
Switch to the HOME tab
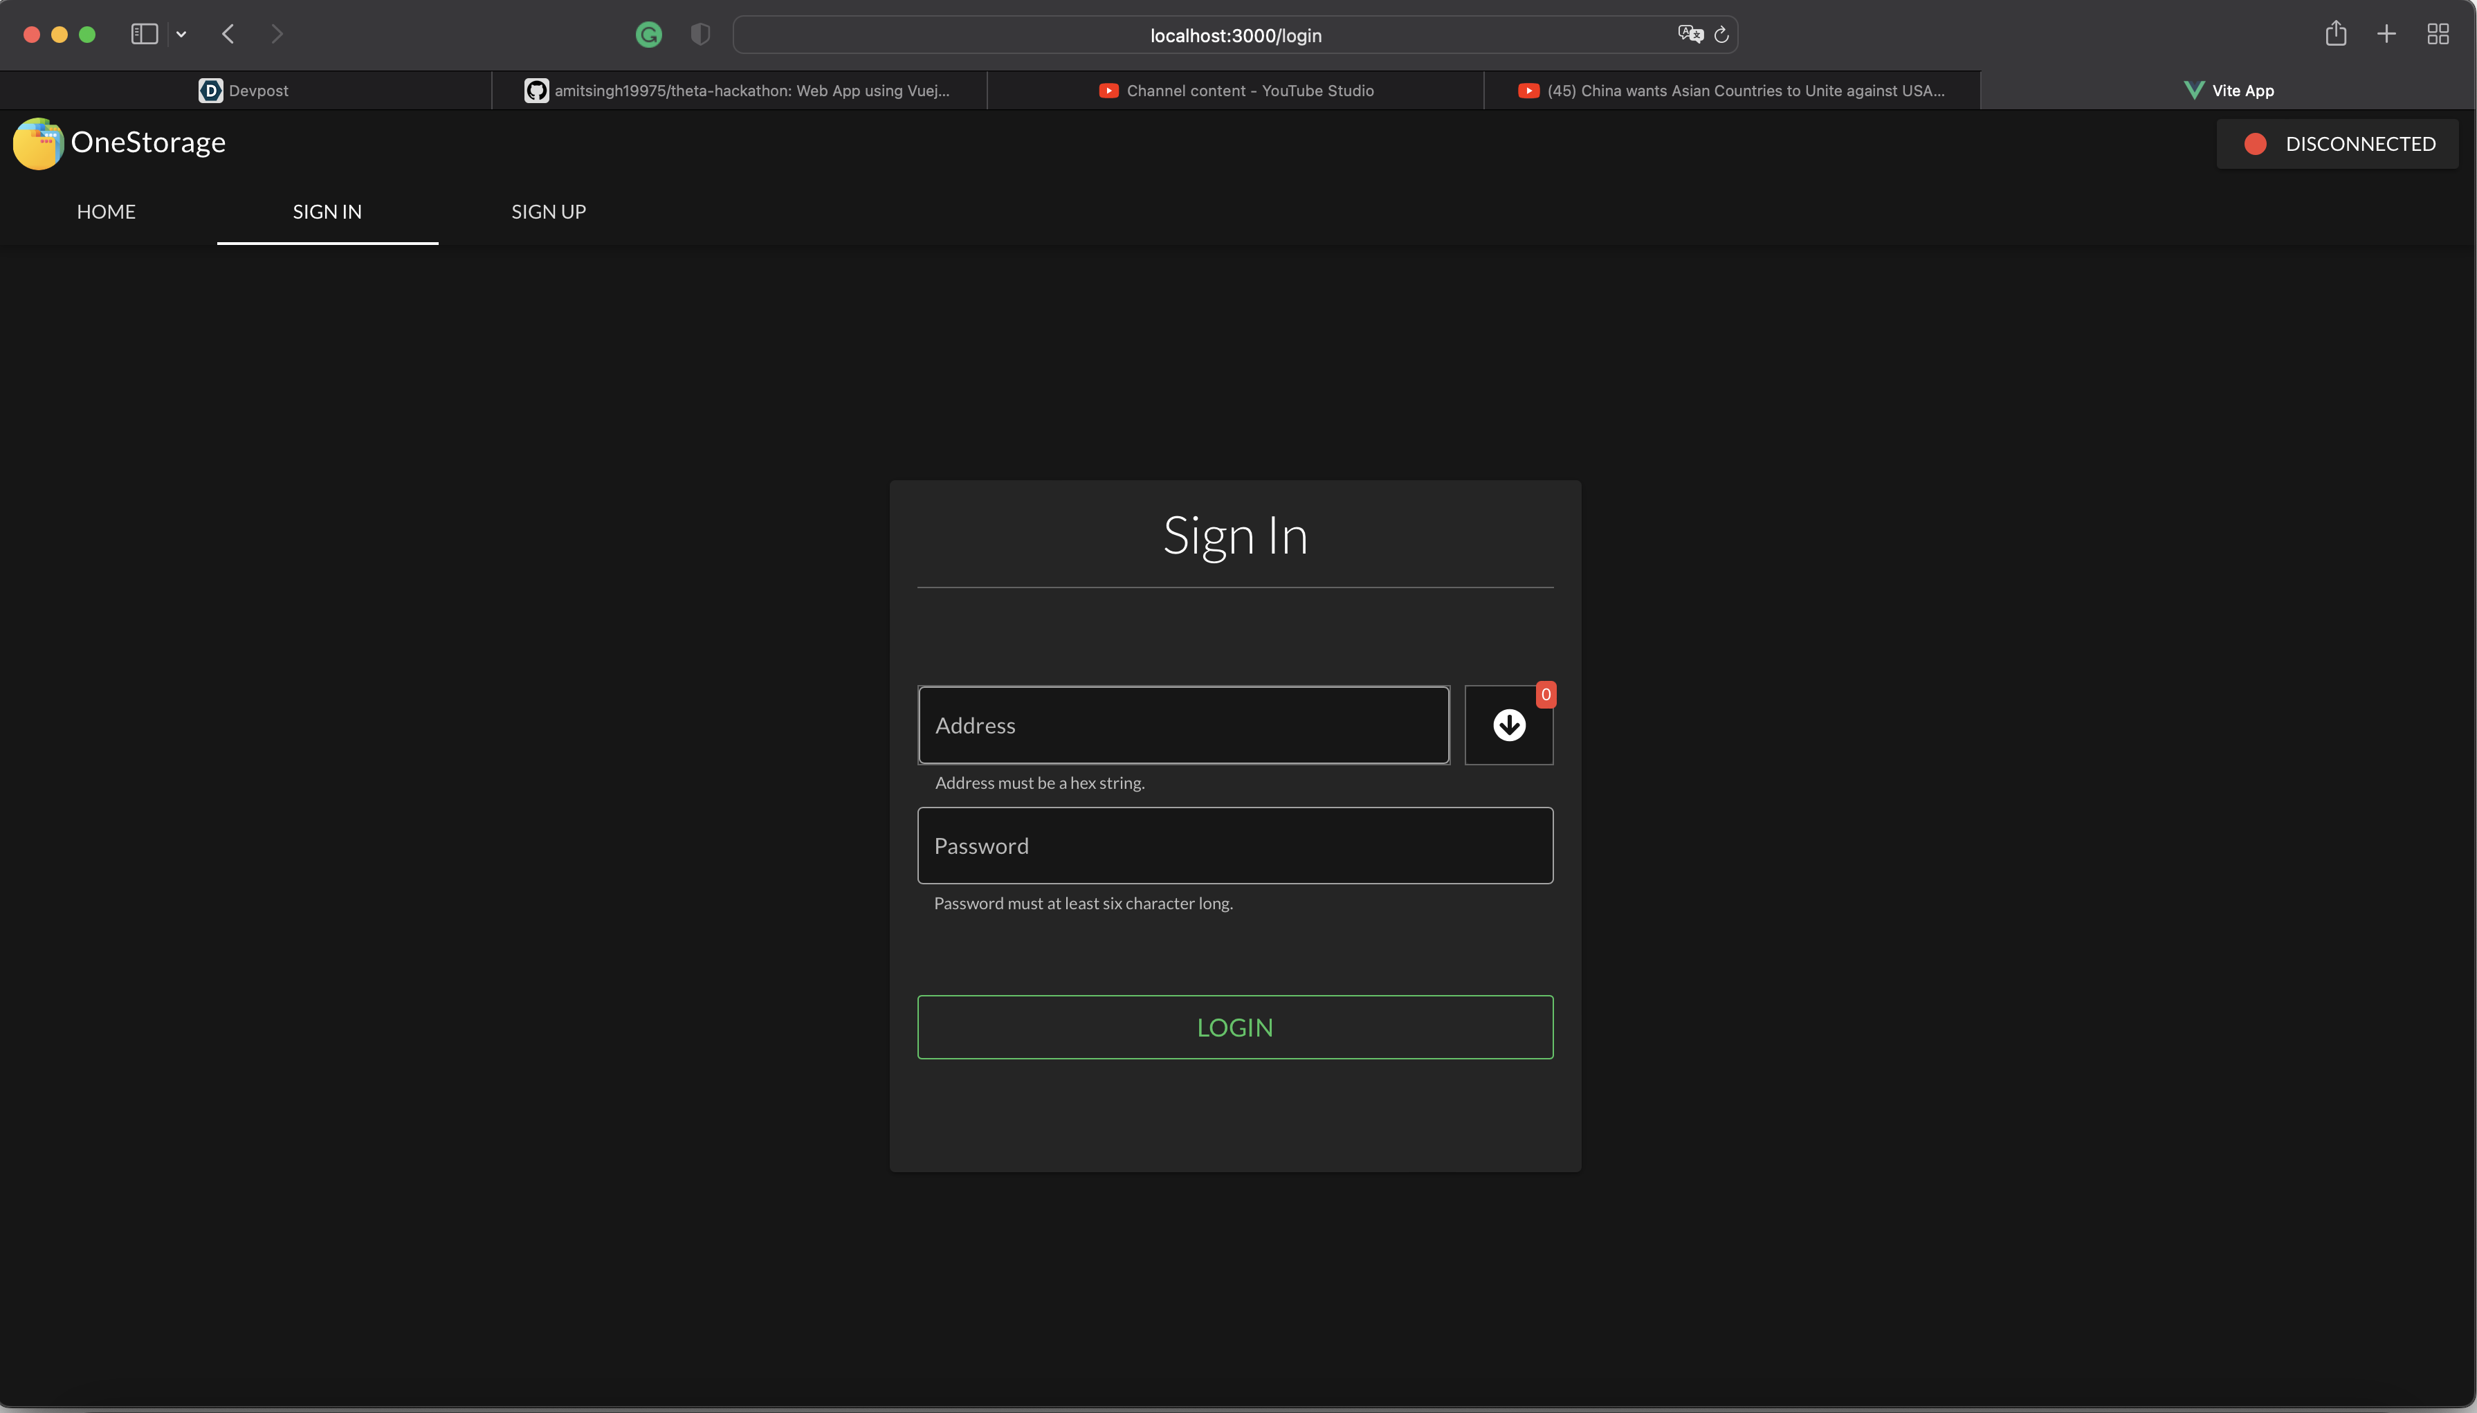(x=106, y=212)
